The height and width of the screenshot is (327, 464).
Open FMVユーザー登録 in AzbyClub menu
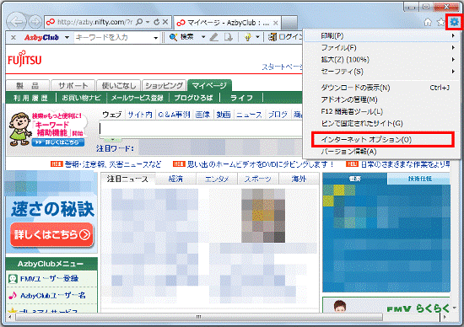[x=49, y=278]
